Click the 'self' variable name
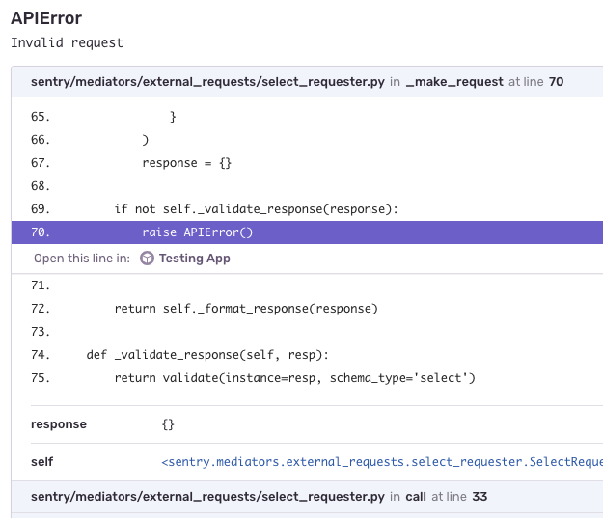Screen dimensions: 603x518 pos(41,462)
